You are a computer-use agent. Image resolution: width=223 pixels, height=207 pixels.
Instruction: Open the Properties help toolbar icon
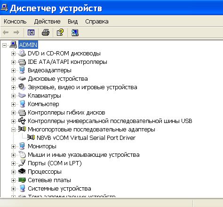[60, 32]
